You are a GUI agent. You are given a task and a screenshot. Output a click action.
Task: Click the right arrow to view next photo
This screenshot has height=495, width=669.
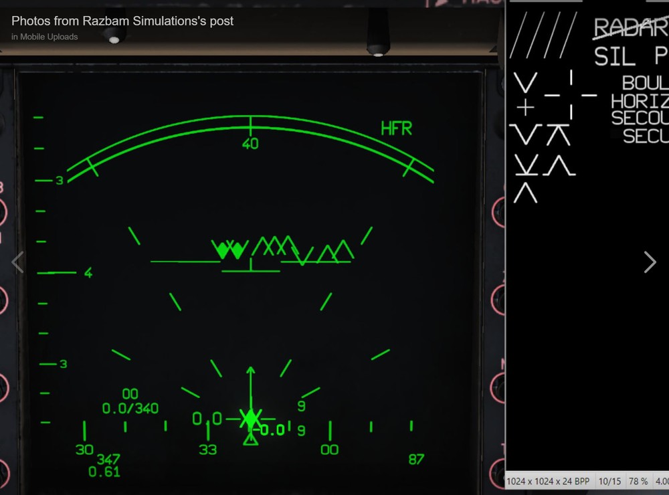pyautogui.click(x=649, y=263)
